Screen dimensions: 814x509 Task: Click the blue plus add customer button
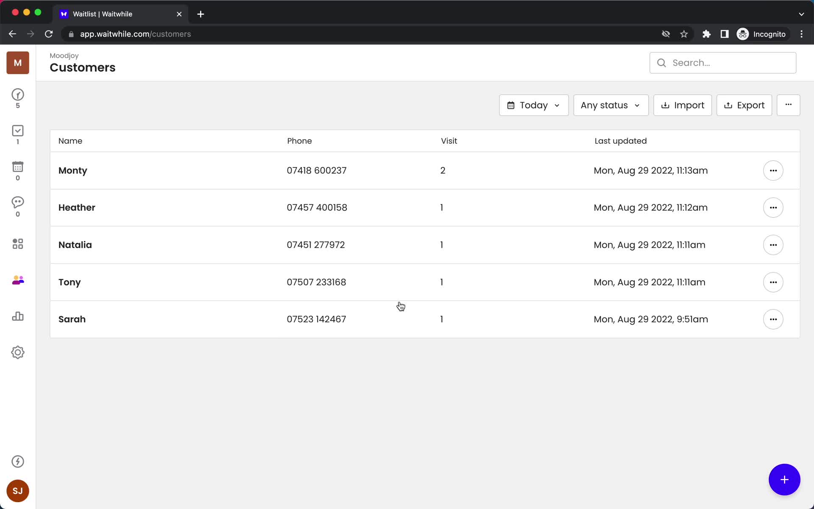784,480
